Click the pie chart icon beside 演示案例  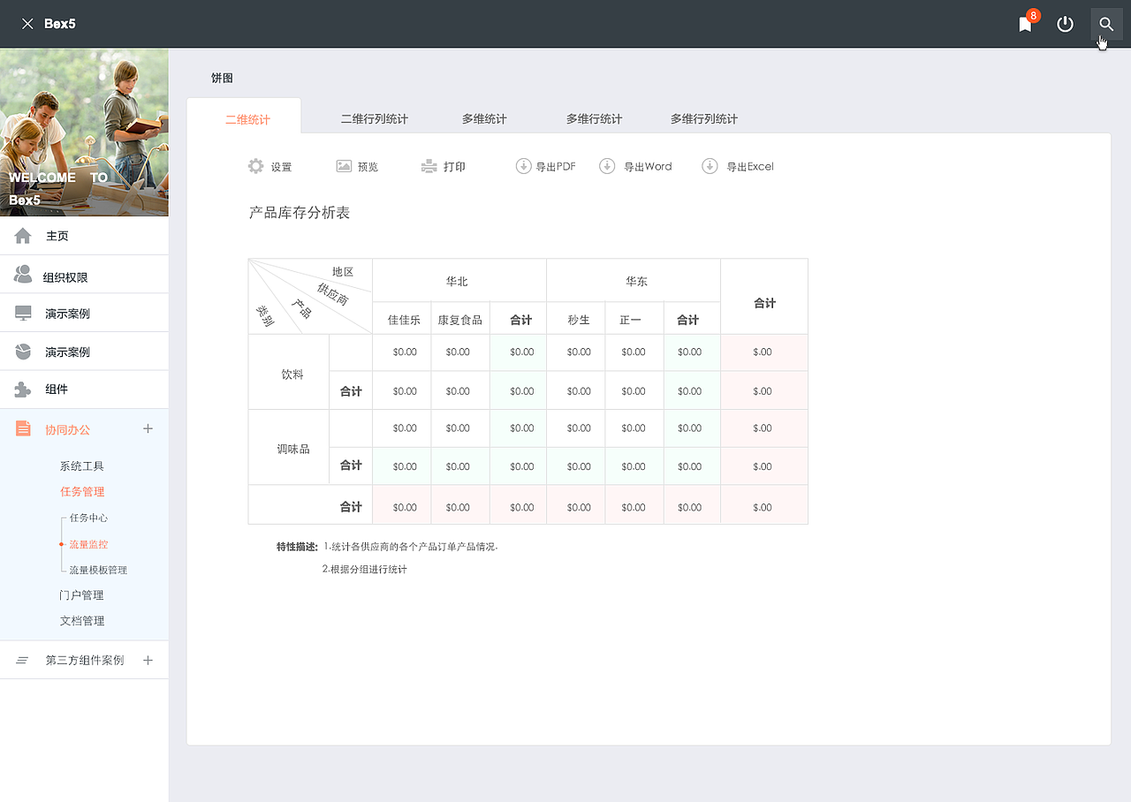(23, 352)
